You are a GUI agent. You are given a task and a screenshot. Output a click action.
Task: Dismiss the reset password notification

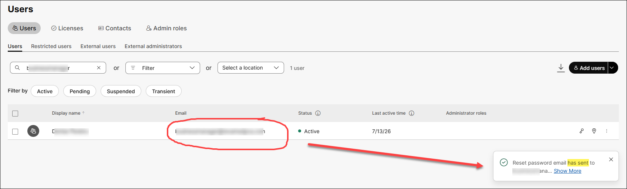pos(611,159)
